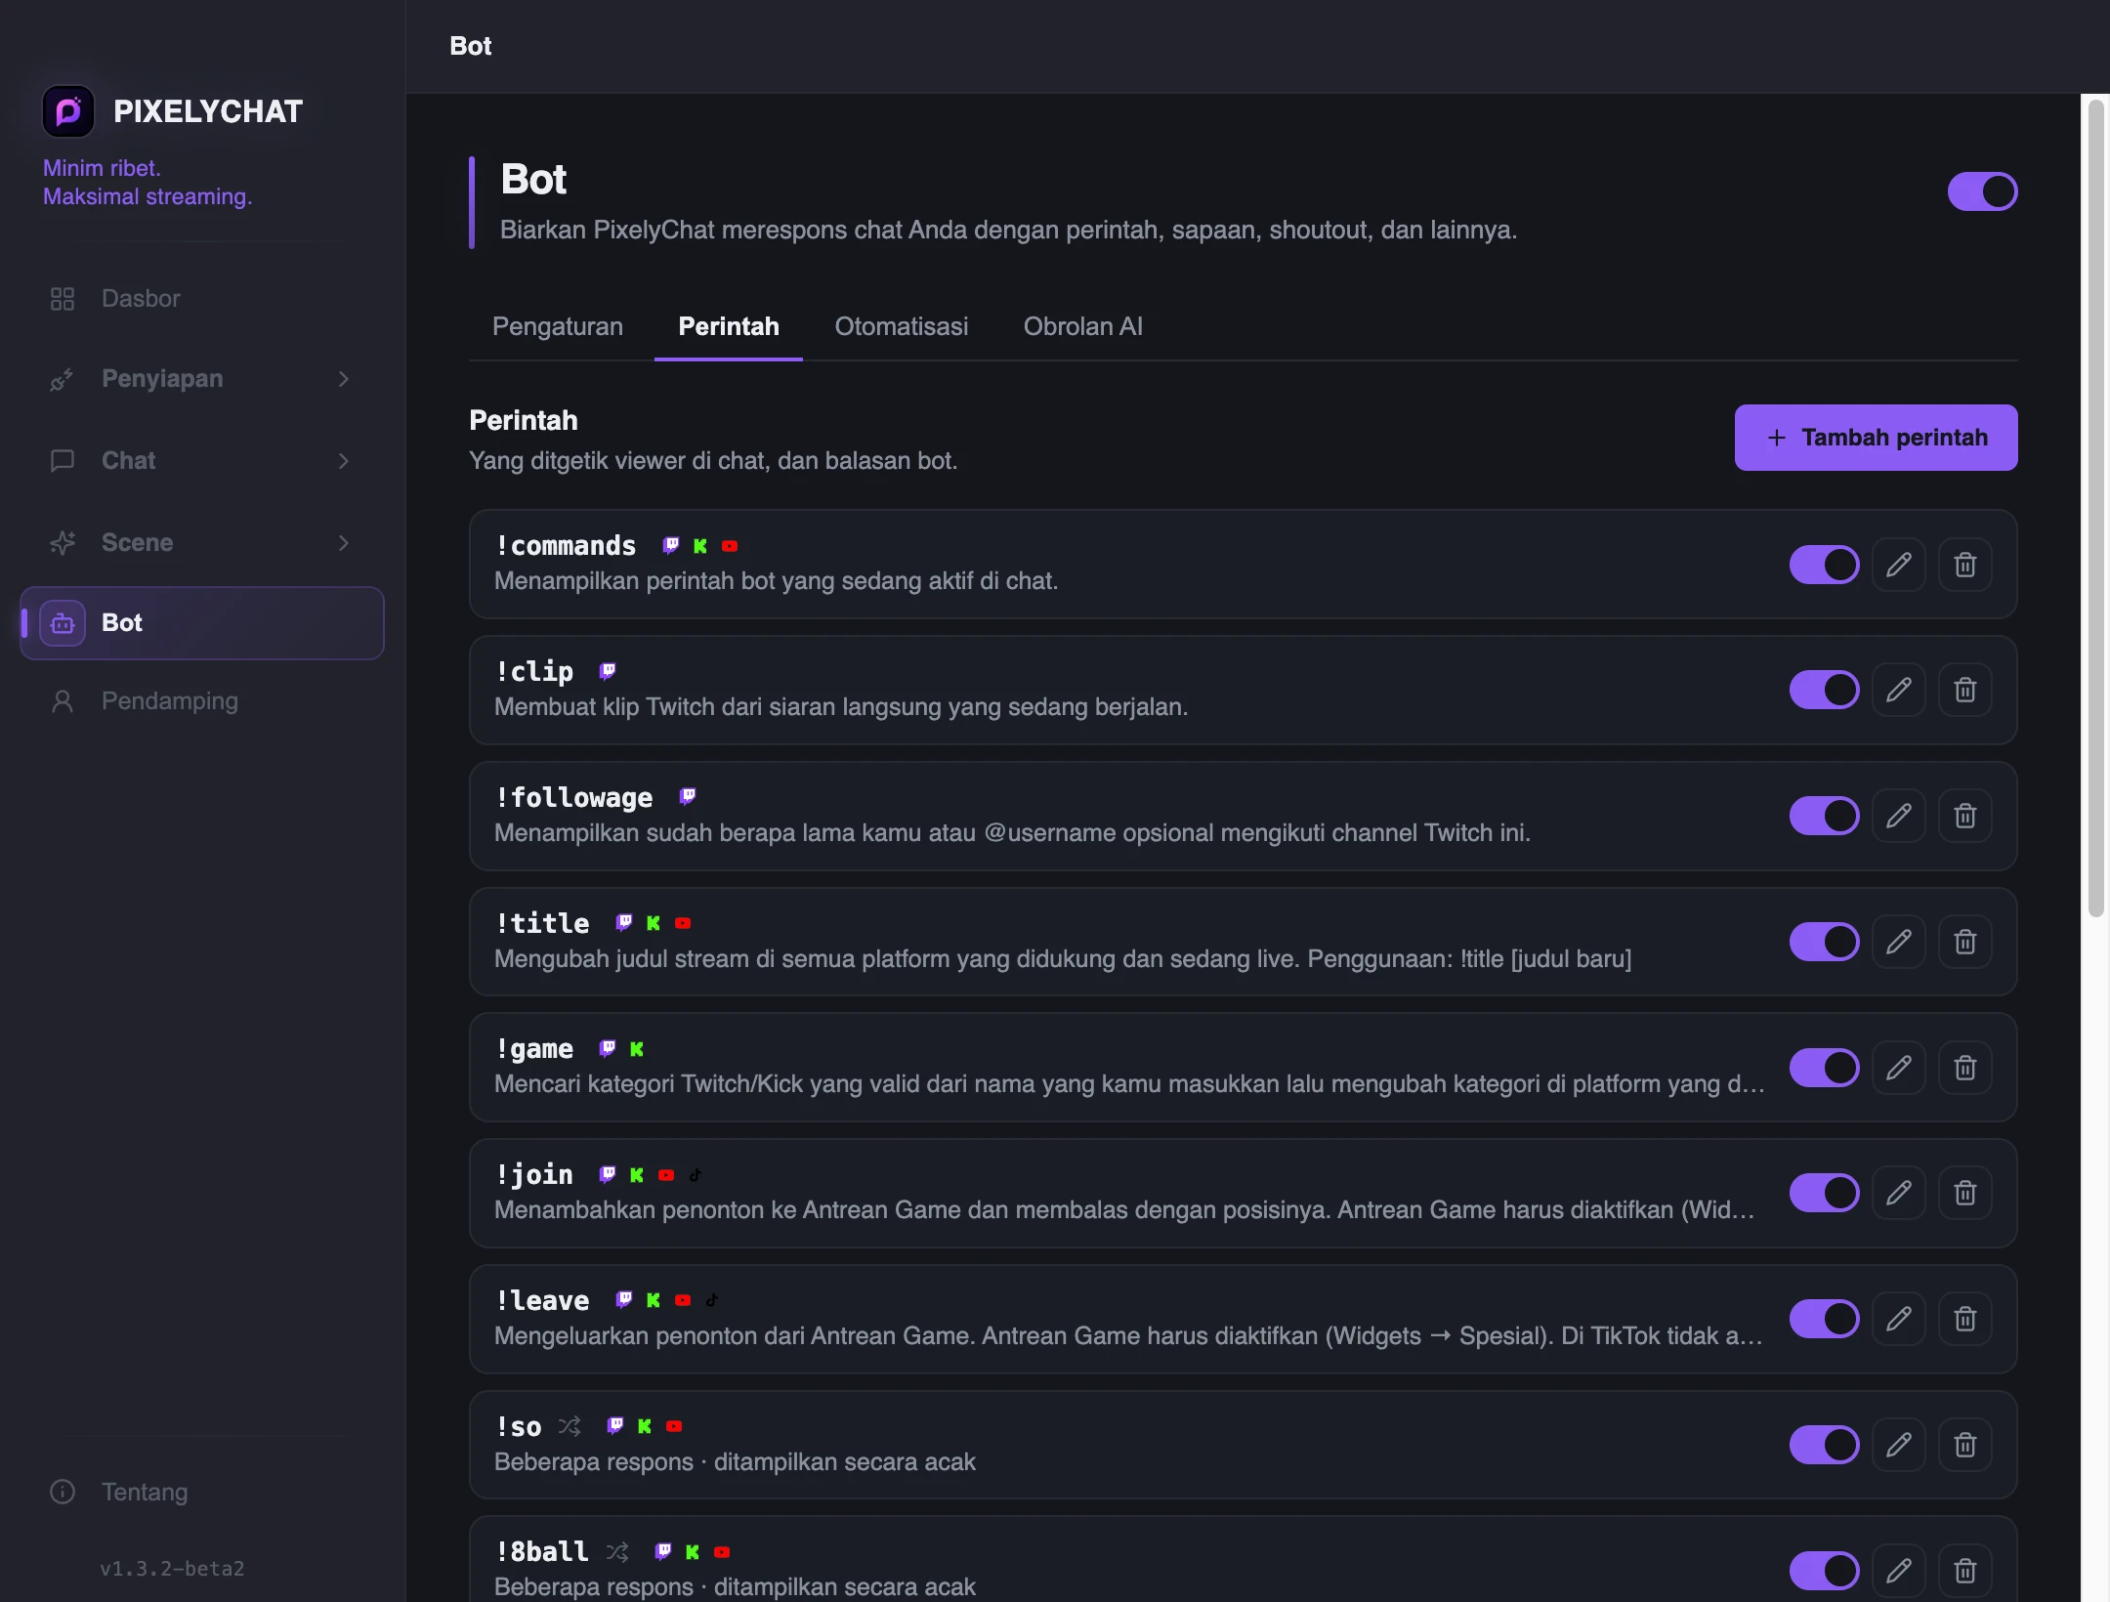The image size is (2110, 1602).
Task: Click the shuffle icon beside !so
Action: [x=570, y=1426]
